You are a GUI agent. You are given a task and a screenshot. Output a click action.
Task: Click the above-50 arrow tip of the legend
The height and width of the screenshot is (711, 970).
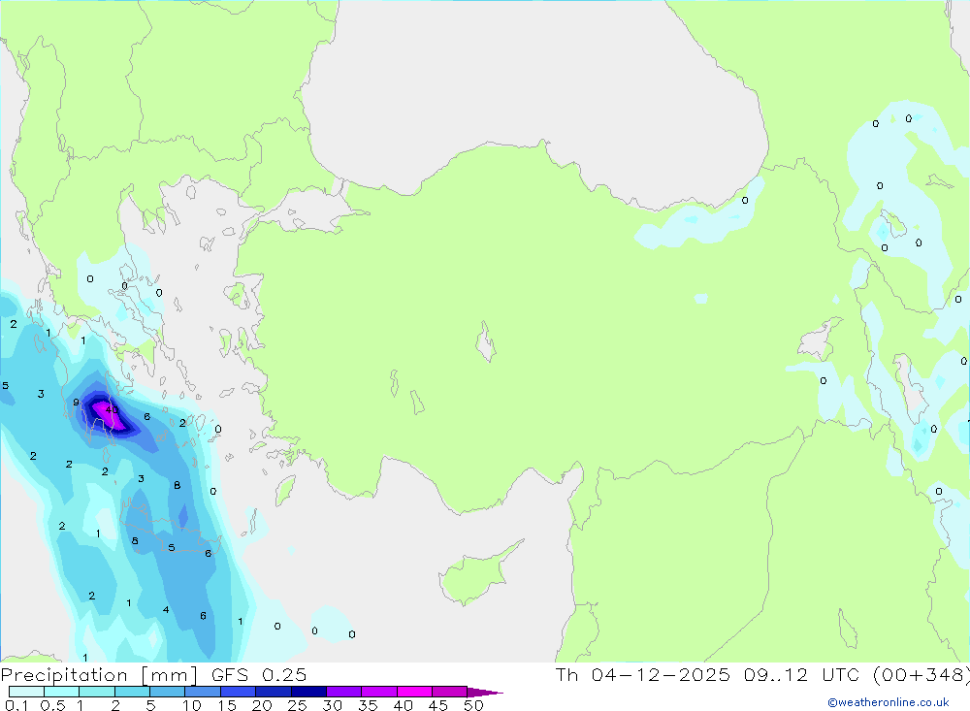tap(484, 692)
